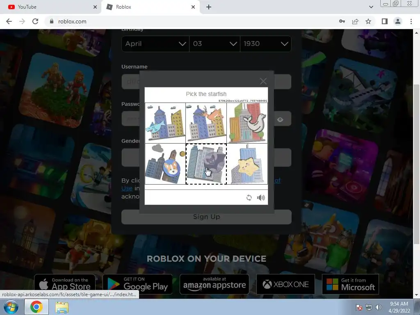Share this page icon
Viewport: 420px width, 315px height.
(x=355, y=21)
